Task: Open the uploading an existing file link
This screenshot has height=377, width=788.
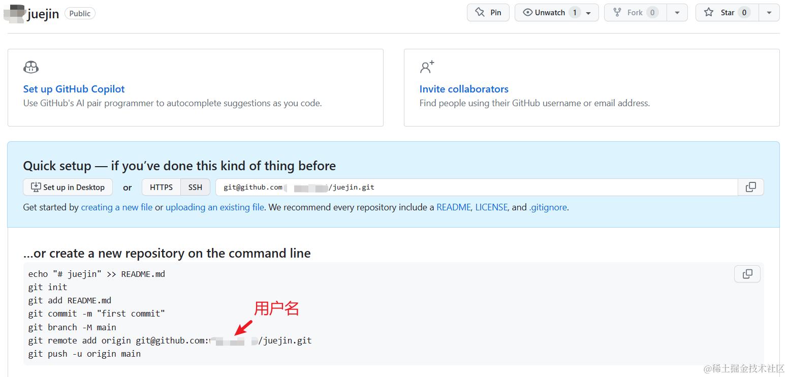Action: (215, 207)
